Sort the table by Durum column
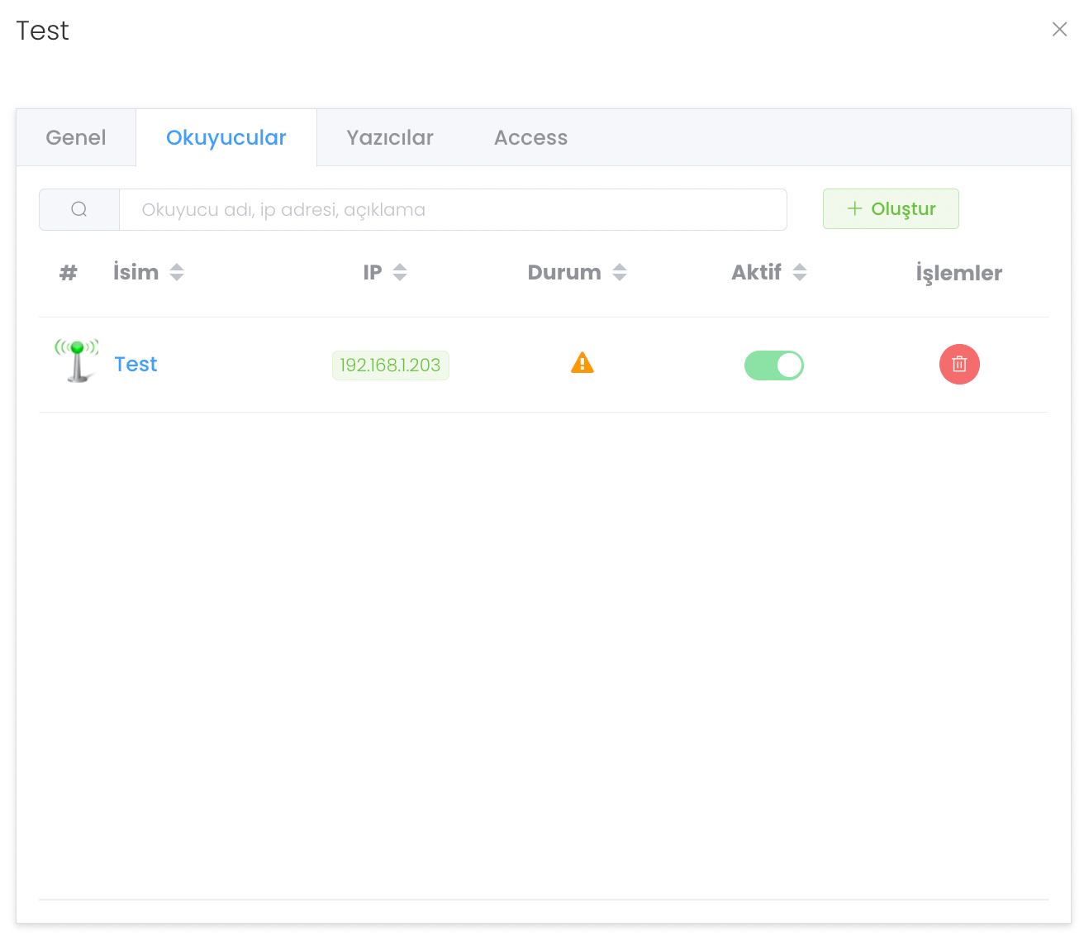Image resolution: width=1084 pixels, height=941 pixels. point(620,272)
